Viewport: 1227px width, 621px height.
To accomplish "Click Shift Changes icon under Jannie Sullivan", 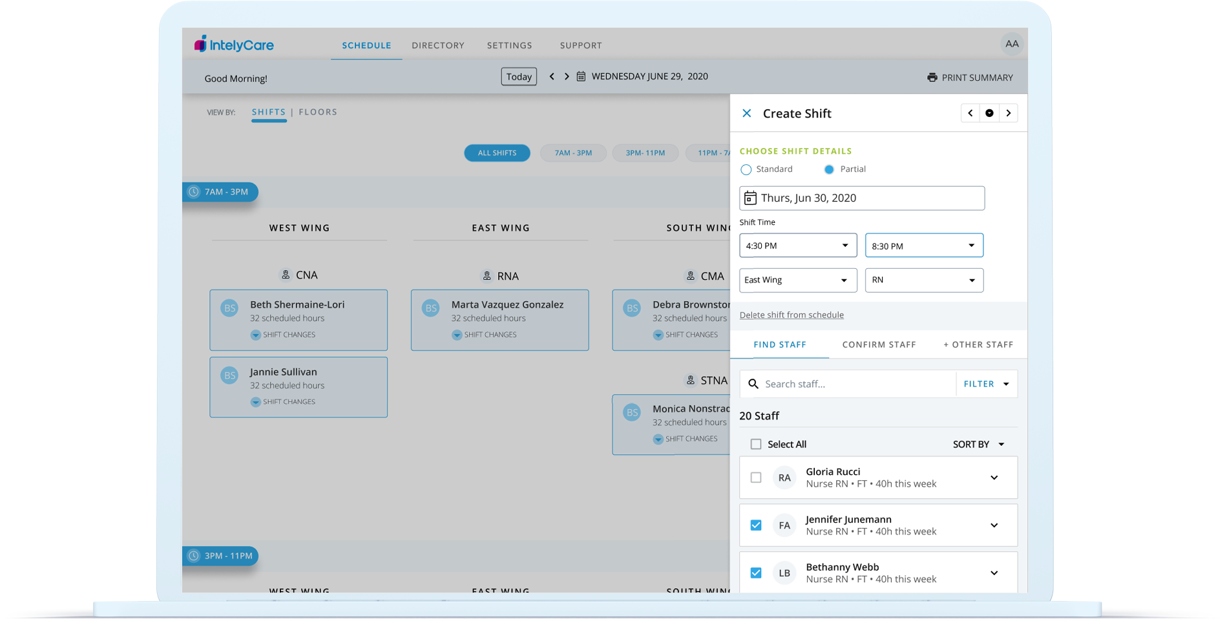I will tap(256, 402).
